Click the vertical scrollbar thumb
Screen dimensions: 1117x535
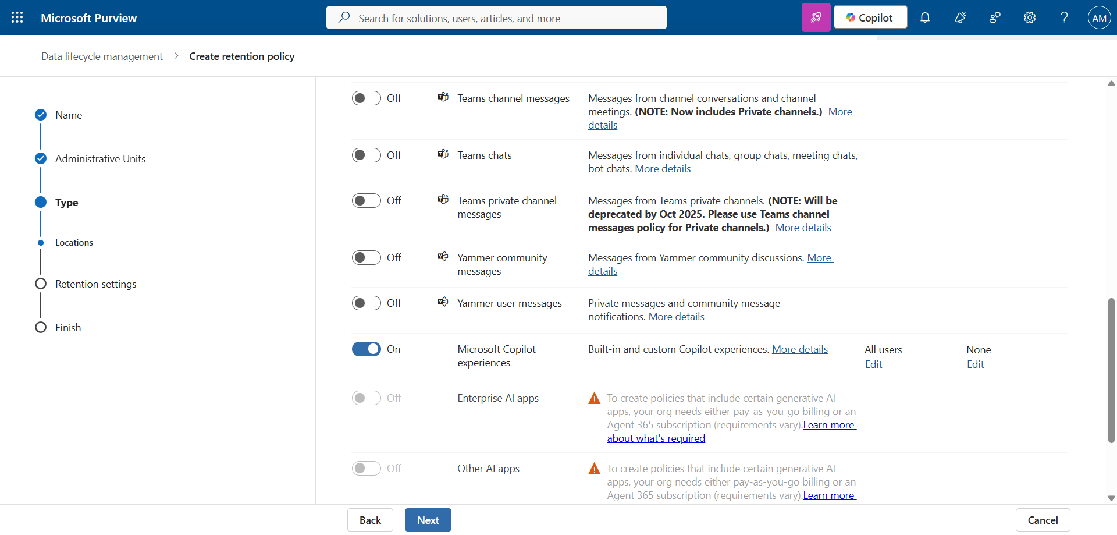tap(1111, 370)
